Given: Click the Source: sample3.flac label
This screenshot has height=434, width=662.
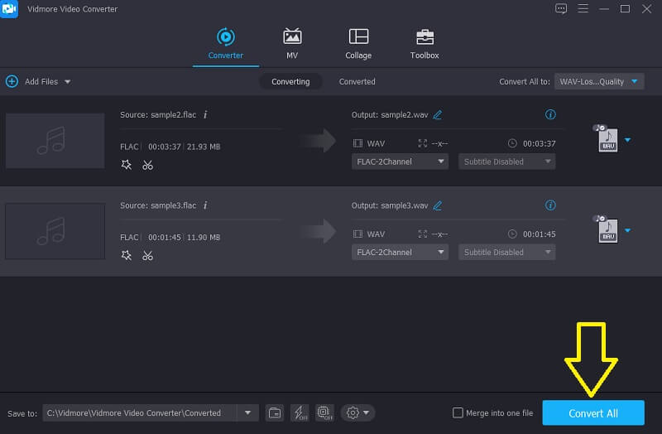Looking at the screenshot, I should coord(158,205).
